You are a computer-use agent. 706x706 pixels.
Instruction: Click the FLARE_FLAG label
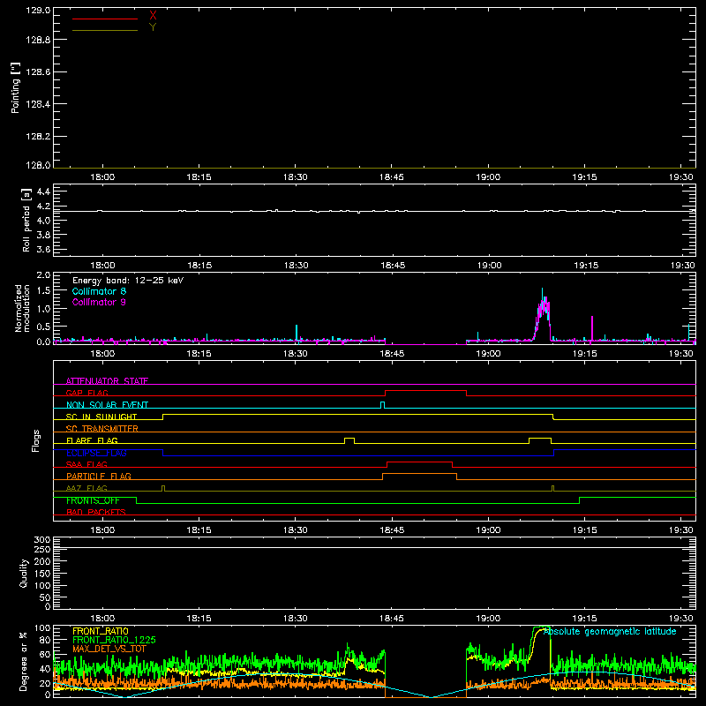pyautogui.click(x=92, y=440)
